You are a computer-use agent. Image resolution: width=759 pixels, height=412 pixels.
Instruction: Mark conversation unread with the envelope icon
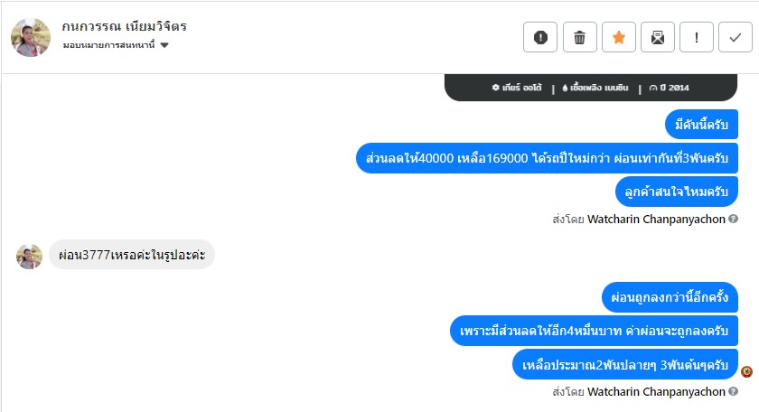(x=658, y=37)
